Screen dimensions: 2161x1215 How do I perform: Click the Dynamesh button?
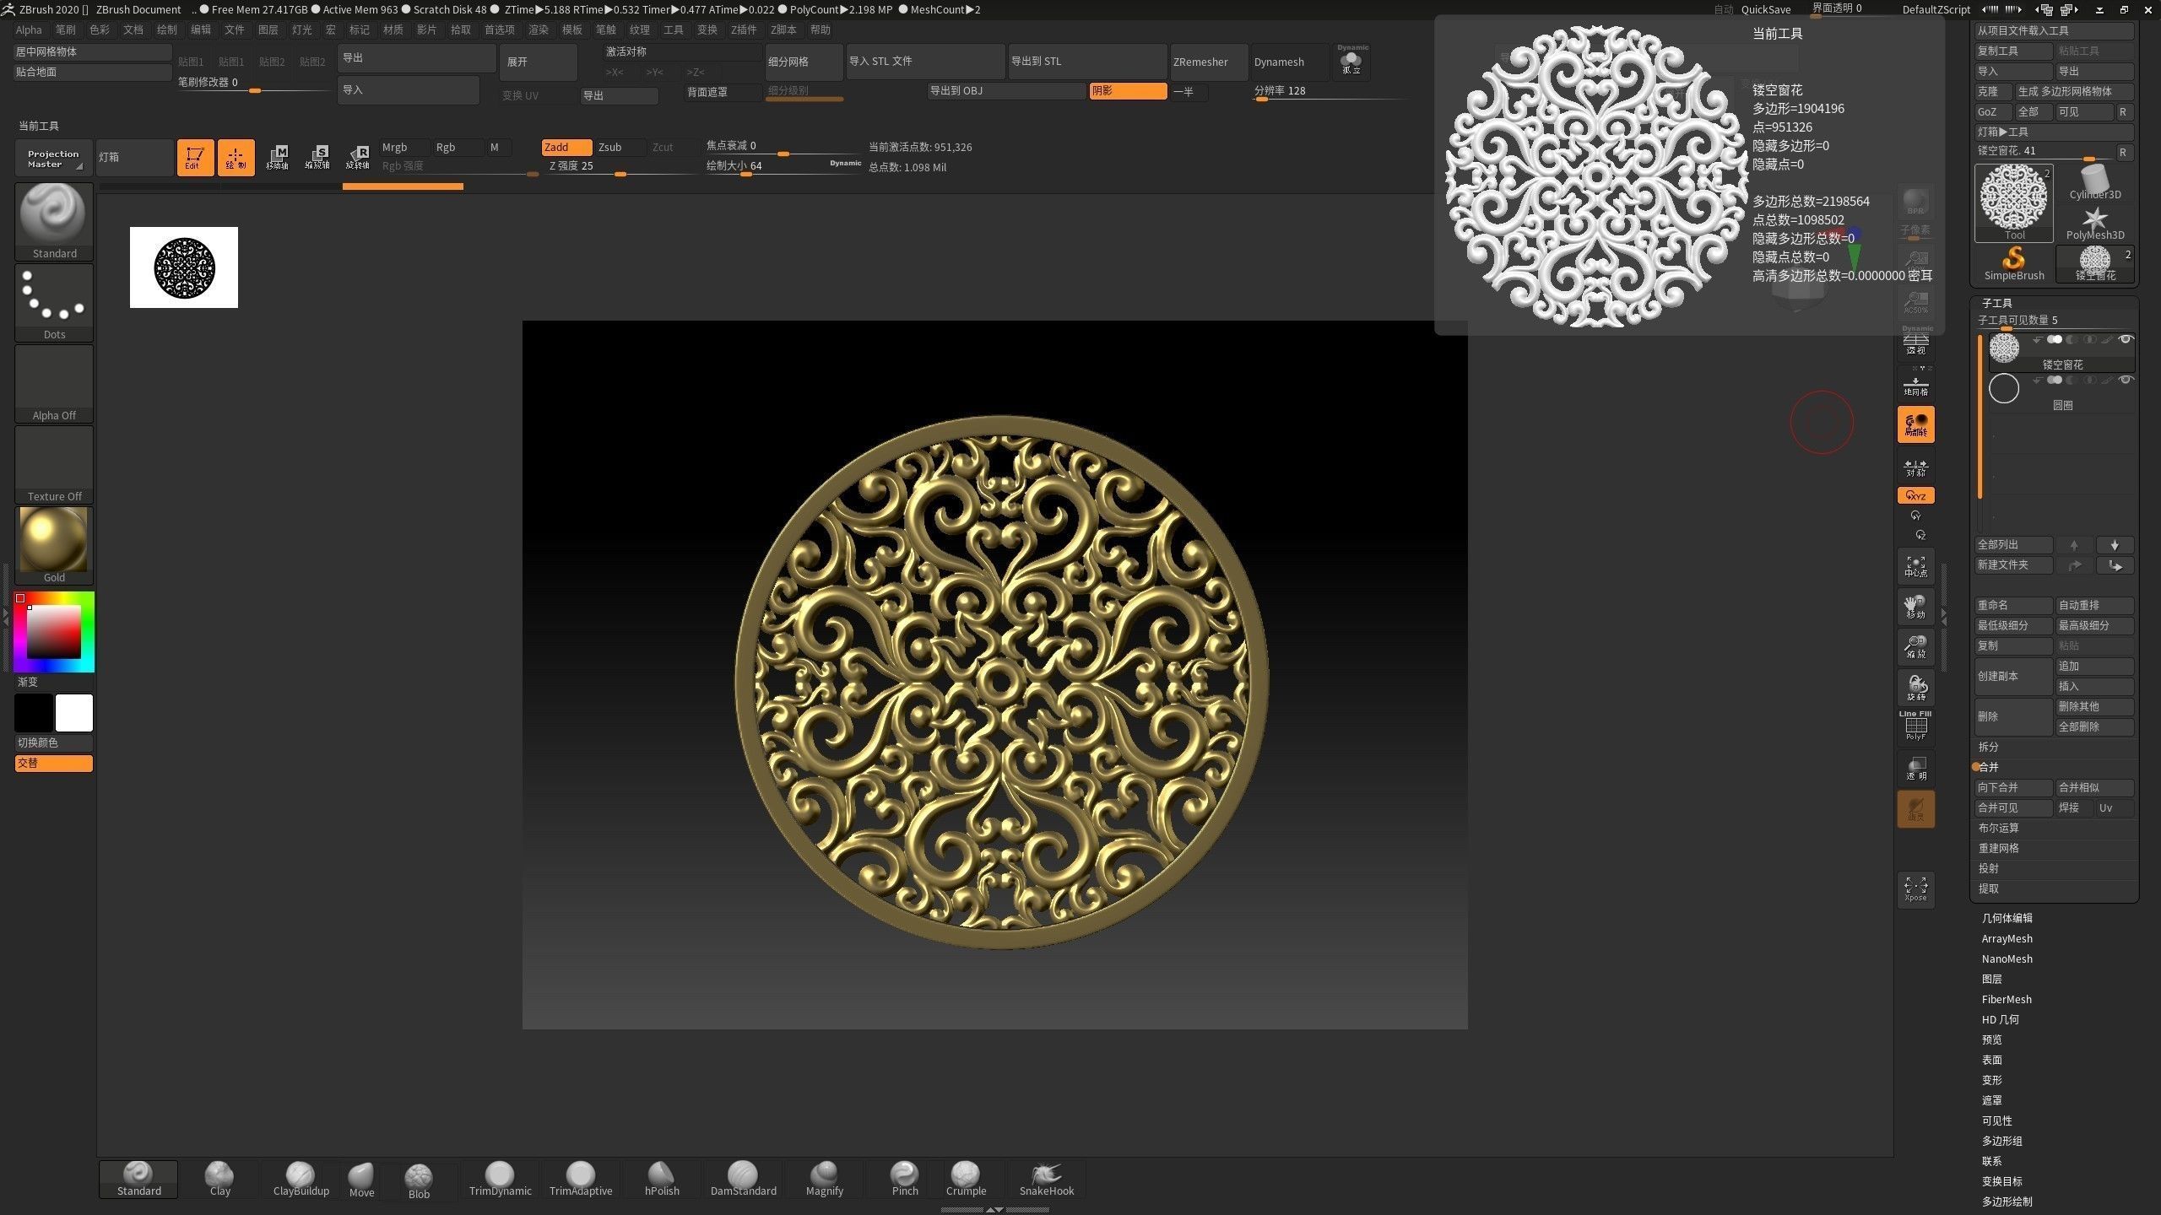coord(1280,61)
